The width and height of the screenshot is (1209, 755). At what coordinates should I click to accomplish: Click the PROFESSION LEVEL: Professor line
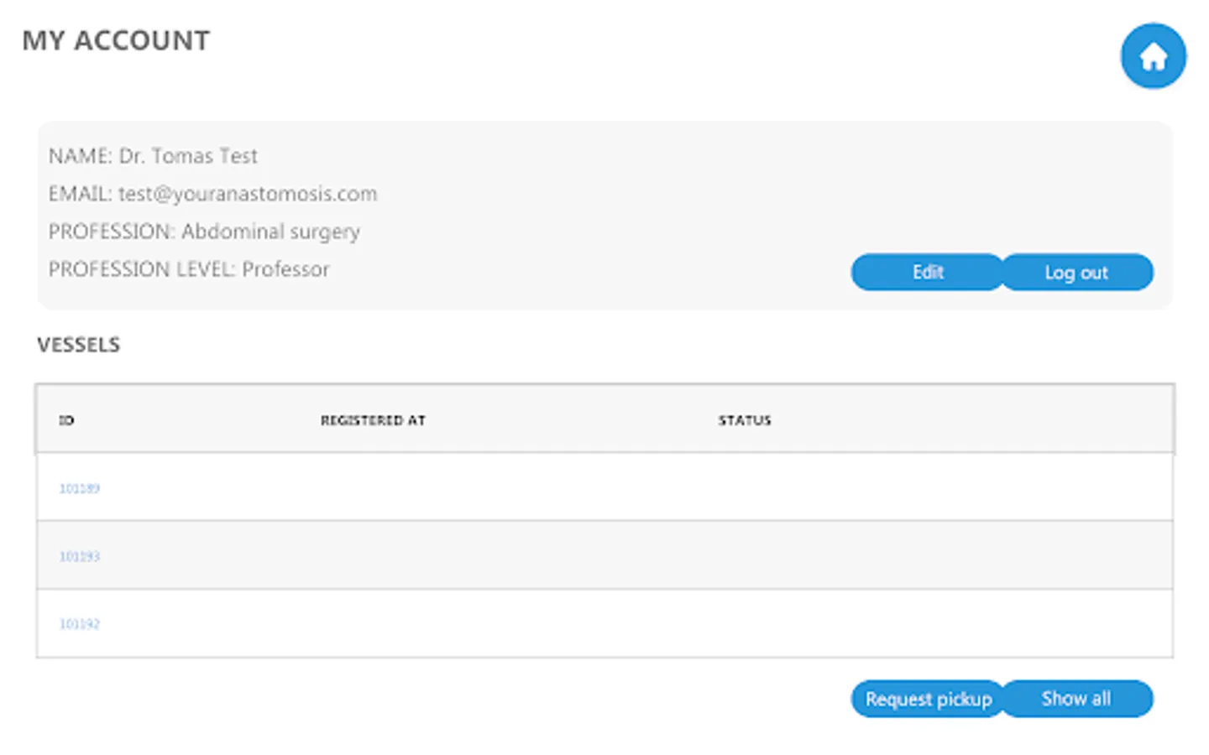(x=189, y=269)
